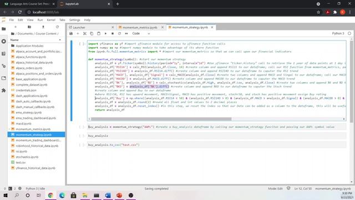Restart kernel and run all cells icon
355x200 pixels.
click(126, 33)
